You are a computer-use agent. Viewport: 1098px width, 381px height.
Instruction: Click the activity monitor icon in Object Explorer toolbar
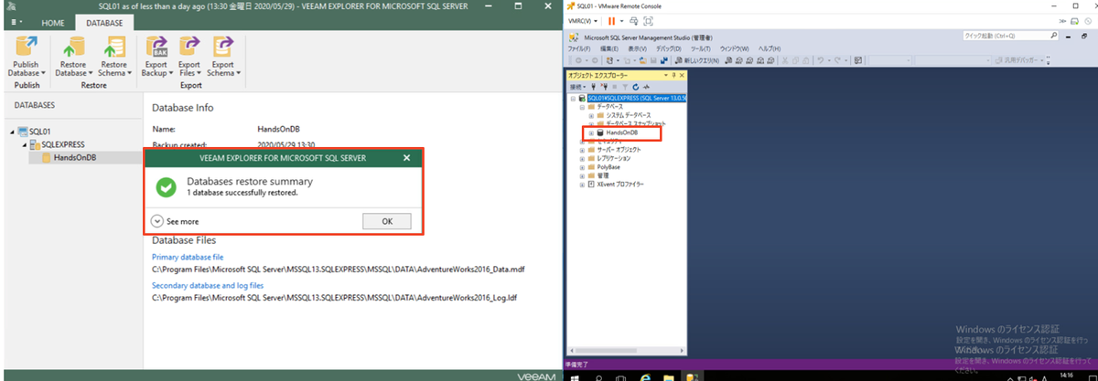(646, 87)
